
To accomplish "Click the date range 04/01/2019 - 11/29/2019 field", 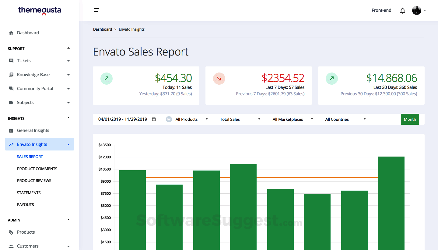I will point(123,119).
